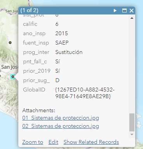Click the Attachments heading

(39, 110)
